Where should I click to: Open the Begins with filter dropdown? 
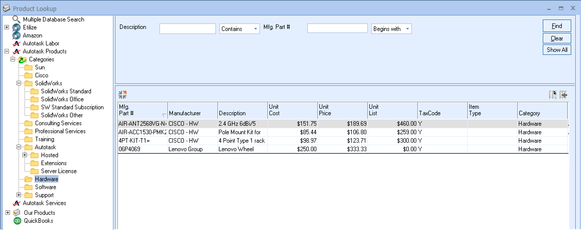coord(408,29)
